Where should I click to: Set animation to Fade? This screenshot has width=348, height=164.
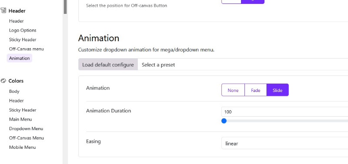point(256,90)
